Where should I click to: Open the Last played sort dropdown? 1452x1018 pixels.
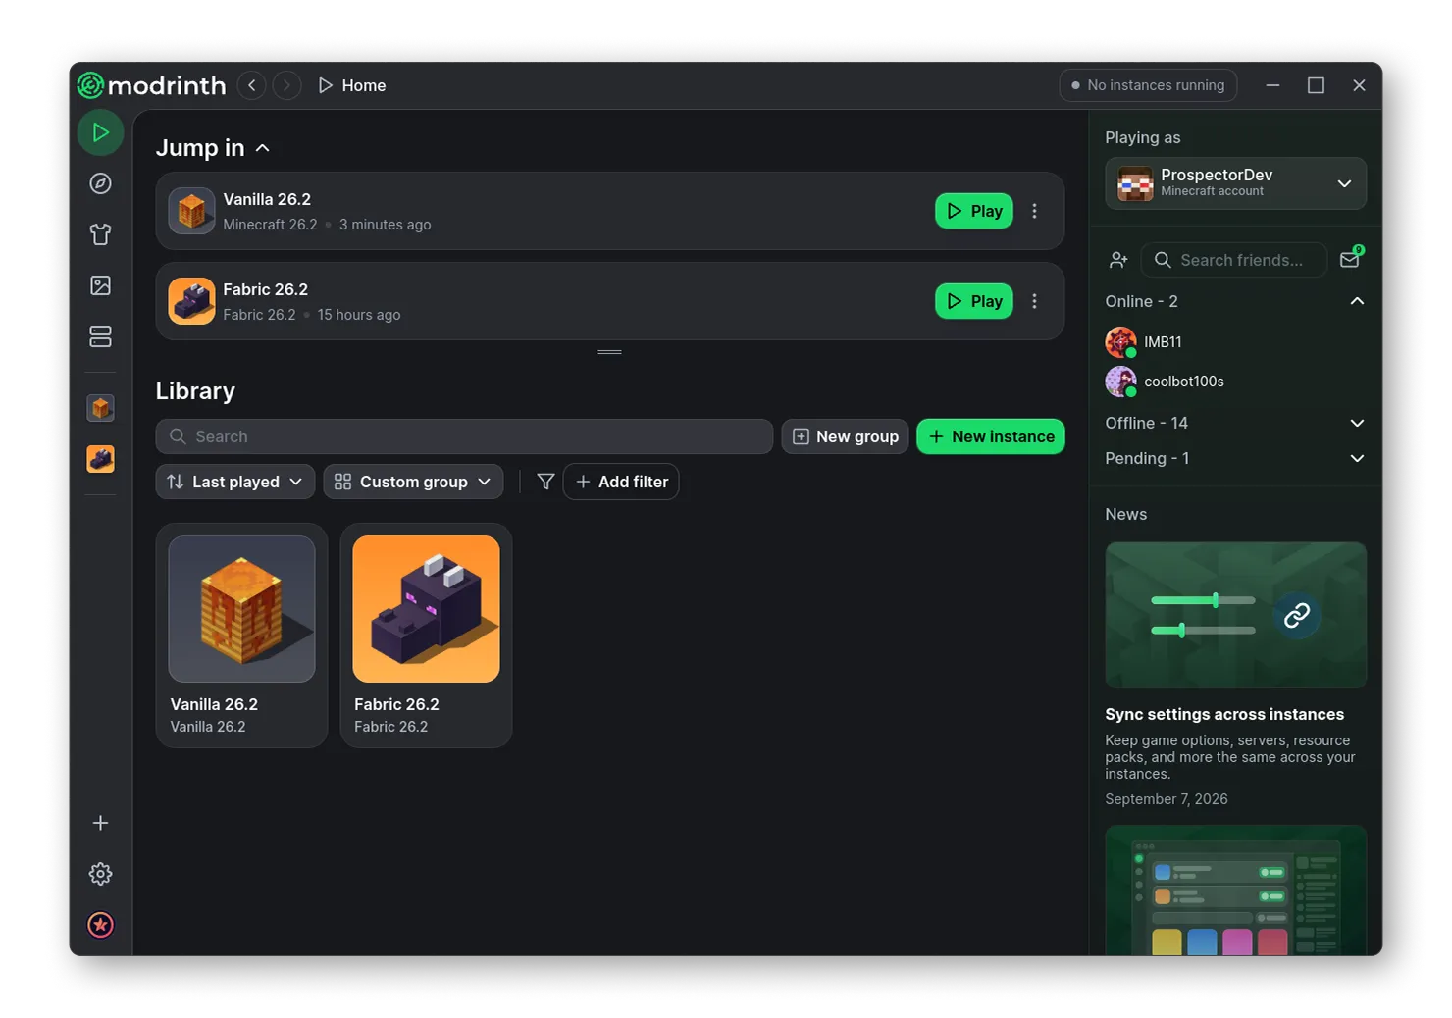point(235,482)
